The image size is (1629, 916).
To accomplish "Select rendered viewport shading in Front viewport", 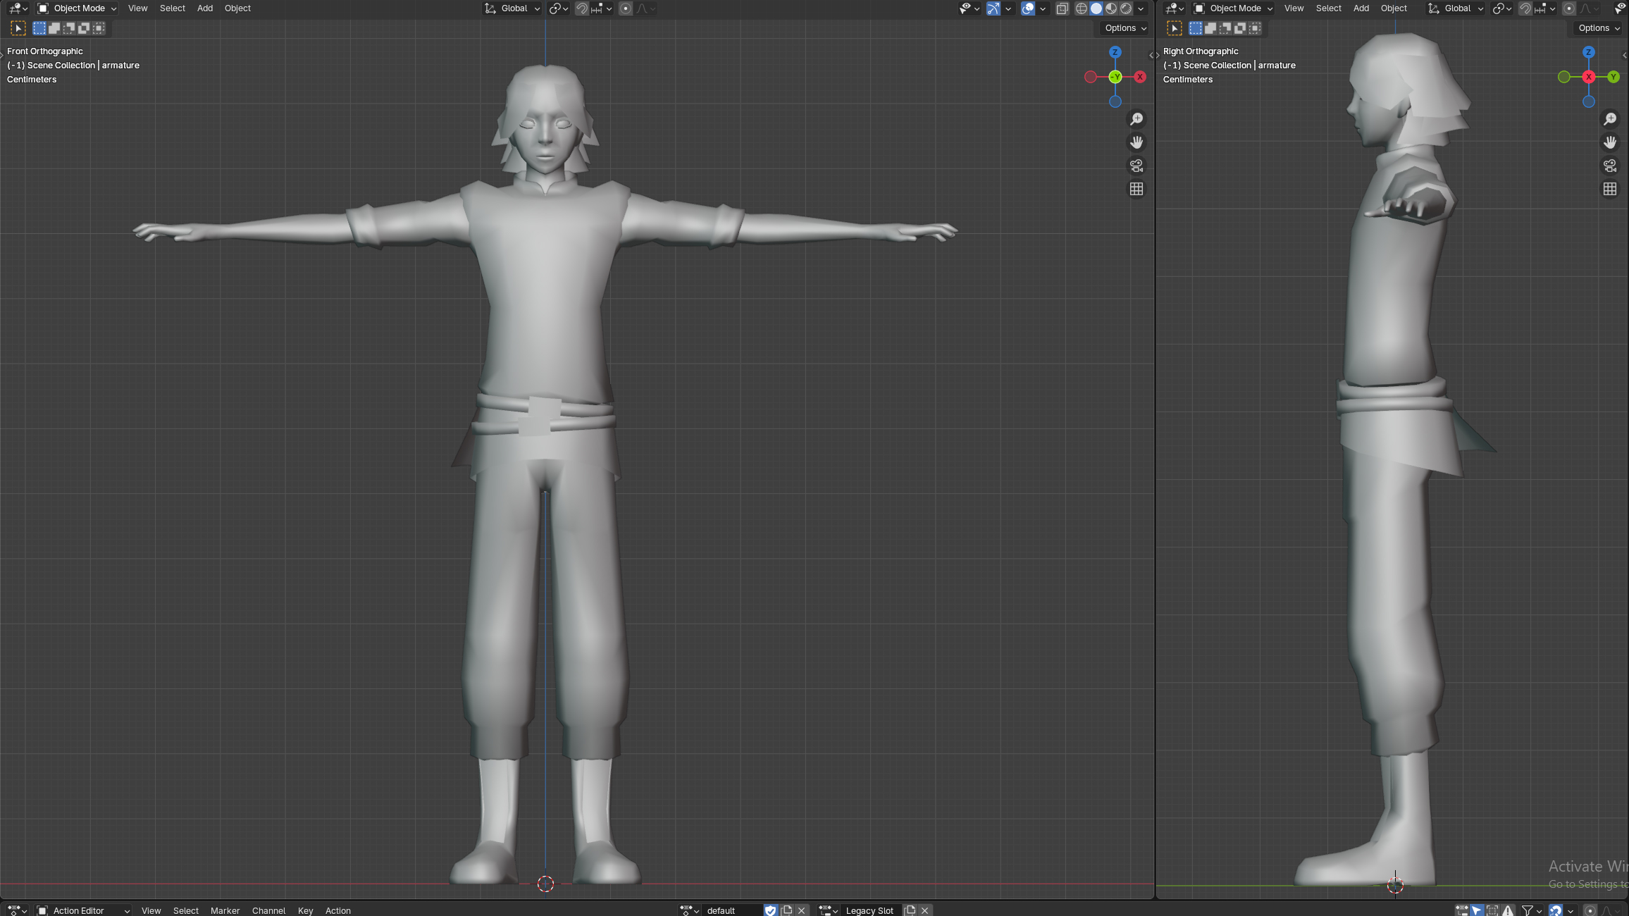I will click(1126, 8).
